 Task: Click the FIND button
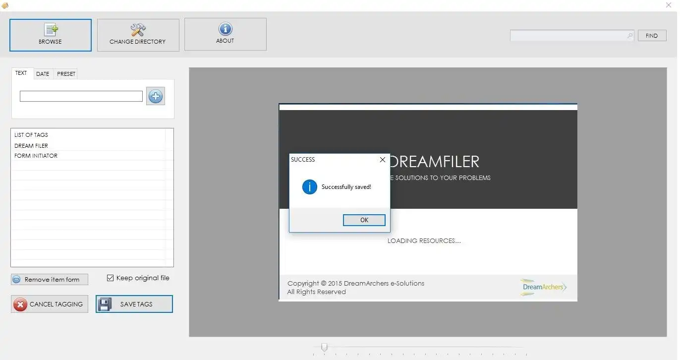pyautogui.click(x=652, y=36)
